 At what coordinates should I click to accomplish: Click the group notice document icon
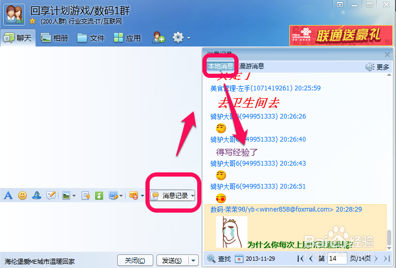click(x=86, y=195)
